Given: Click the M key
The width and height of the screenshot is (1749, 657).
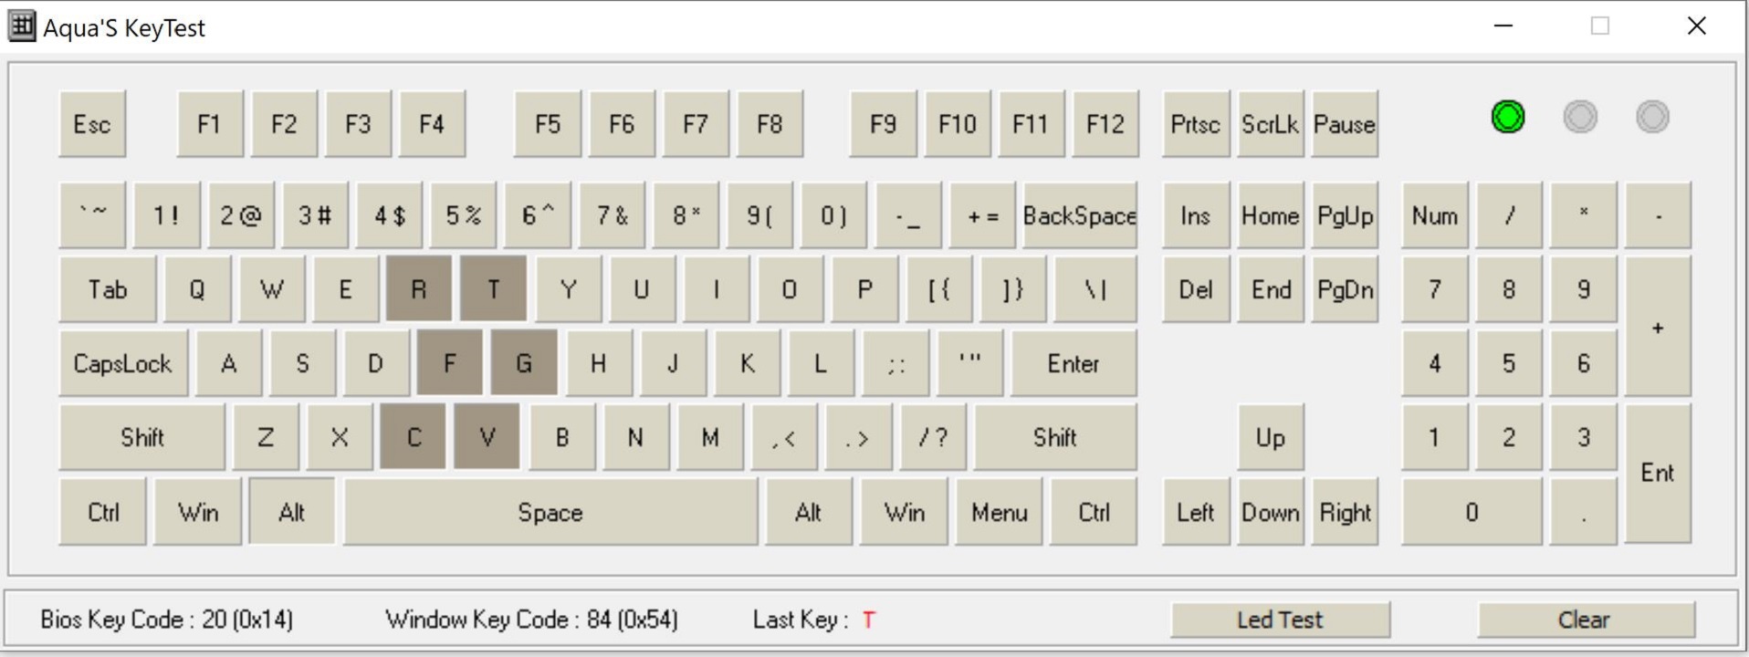Looking at the screenshot, I should (710, 437).
